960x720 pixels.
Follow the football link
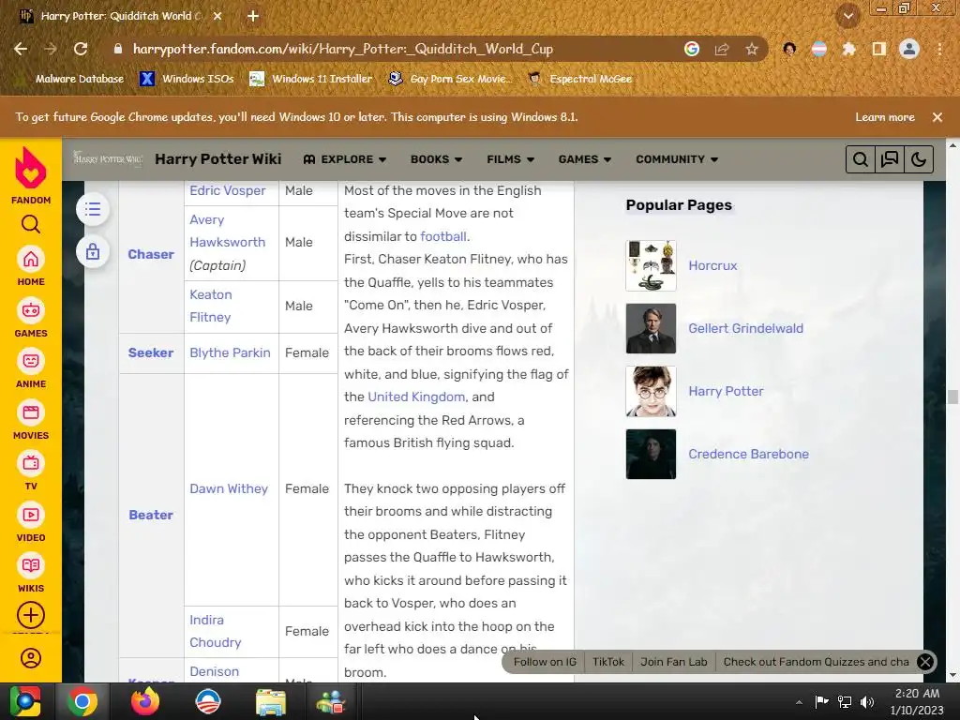[x=443, y=236]
